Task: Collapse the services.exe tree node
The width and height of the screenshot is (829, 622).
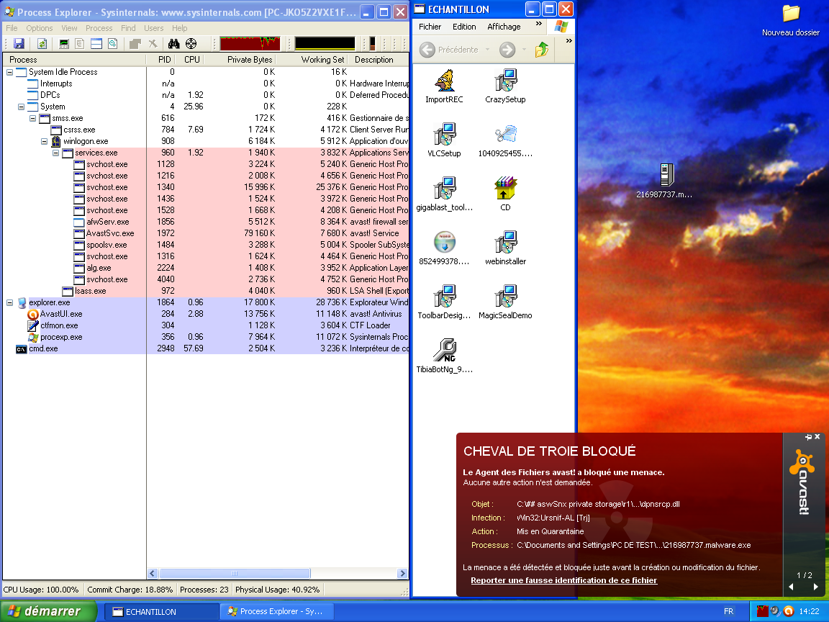Action: (x=56, y=153)
